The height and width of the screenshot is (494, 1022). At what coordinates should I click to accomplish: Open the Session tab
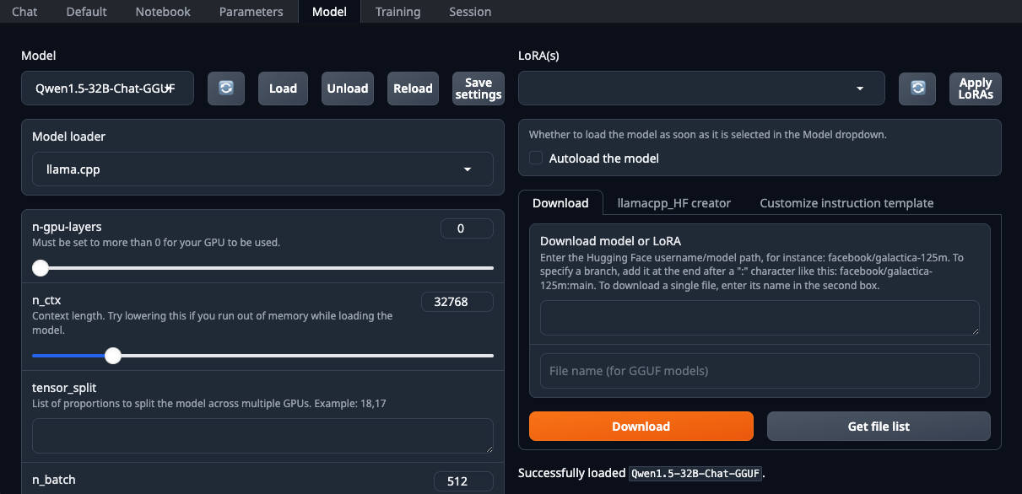click(x=470, y=12)
